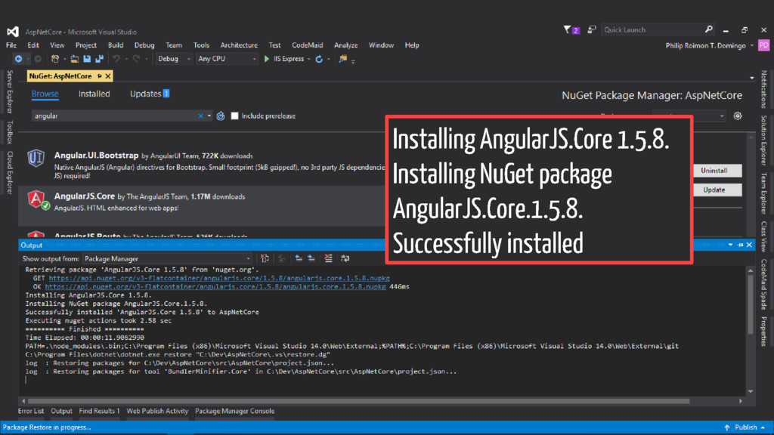This screenshot has width=774, height=435.
Task: Click the Quick Launch input field
Action: tap(652, 29)
